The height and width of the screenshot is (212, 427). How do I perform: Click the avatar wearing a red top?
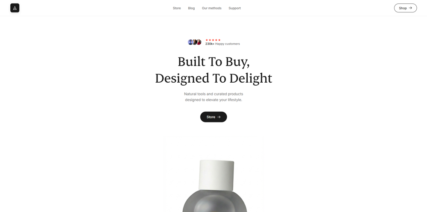click(x=199, y=42)
